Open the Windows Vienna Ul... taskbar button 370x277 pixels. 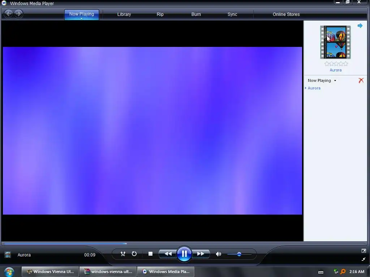tap(50, 272)
